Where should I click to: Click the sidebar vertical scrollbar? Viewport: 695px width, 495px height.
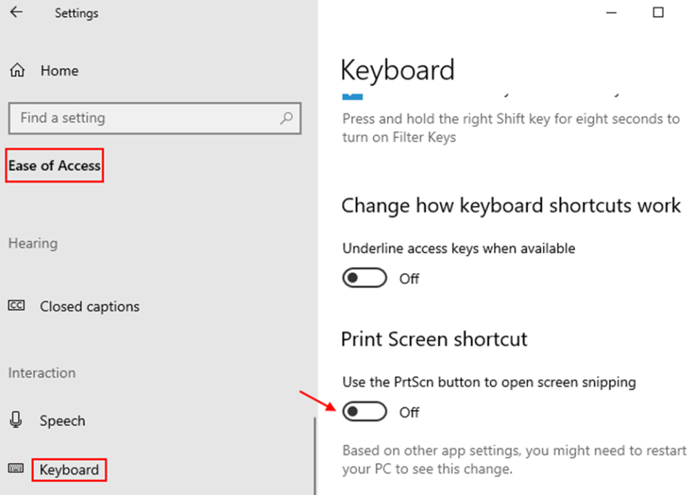[315, 455]
